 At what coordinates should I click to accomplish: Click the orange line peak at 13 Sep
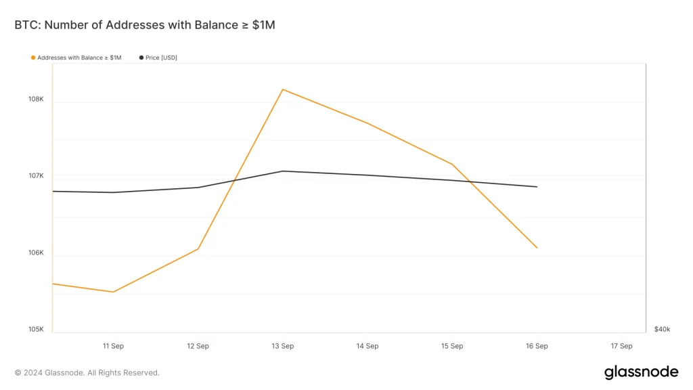point(282,89)
